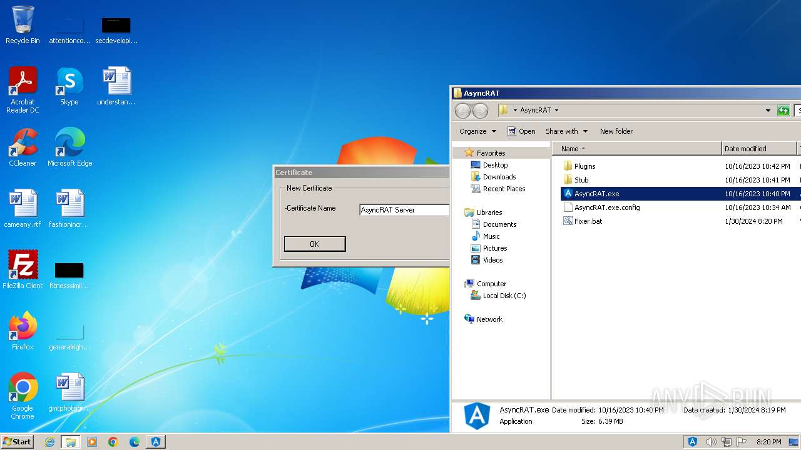Image resolution: width=801 pixels, height=450 pixels.
Task: Click Open in Explorer toolbar
Action: 521,131
